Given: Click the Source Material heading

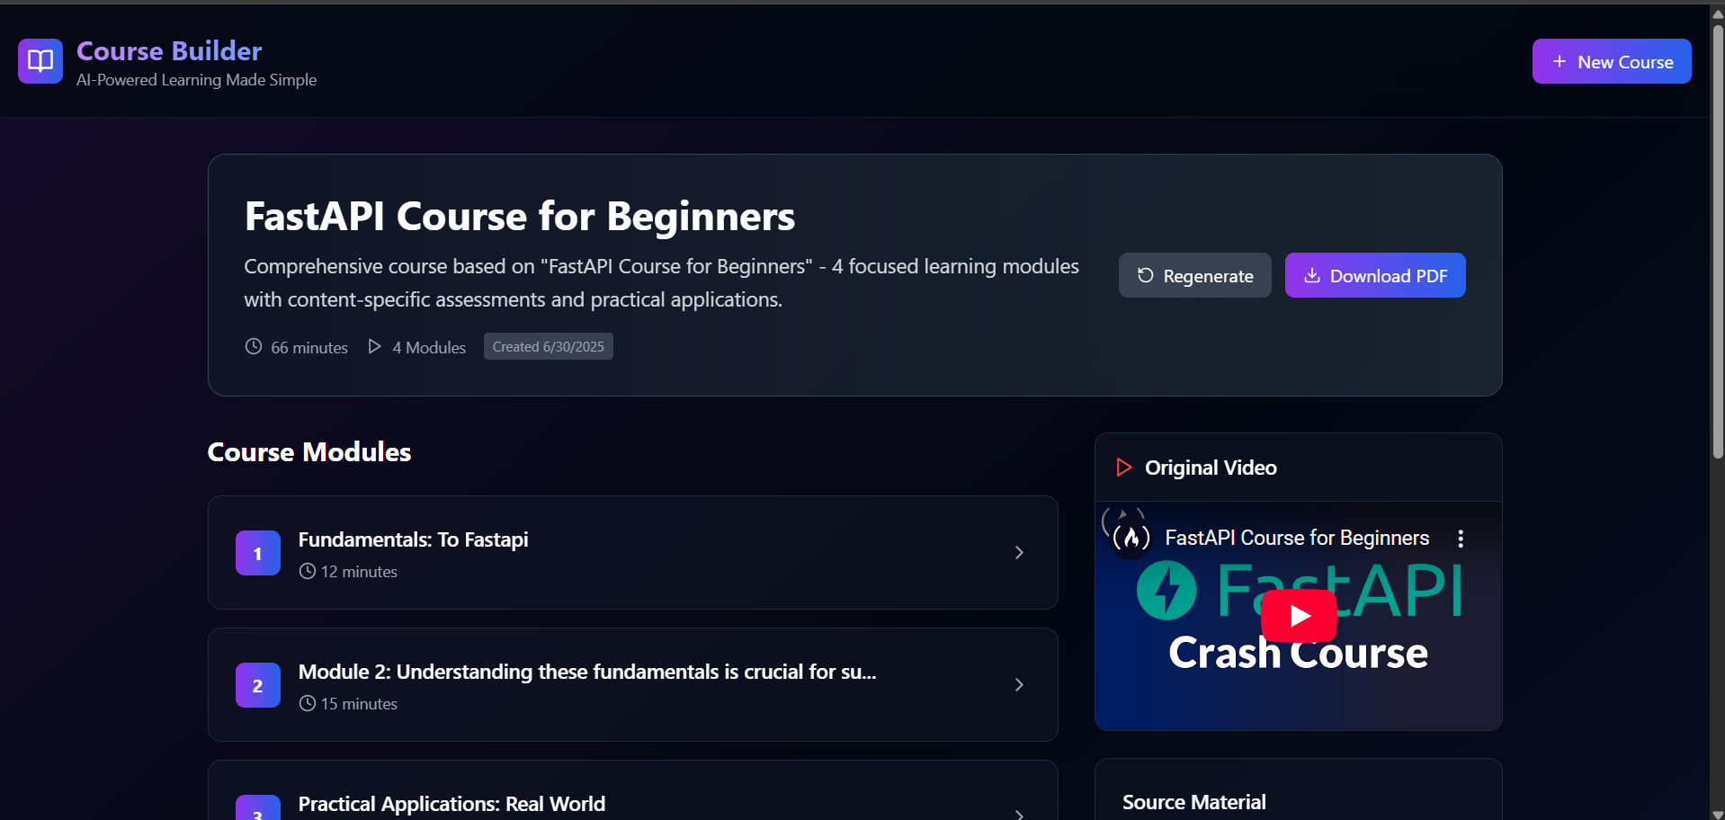Looking at the screenshot, I should (1194, 802).
